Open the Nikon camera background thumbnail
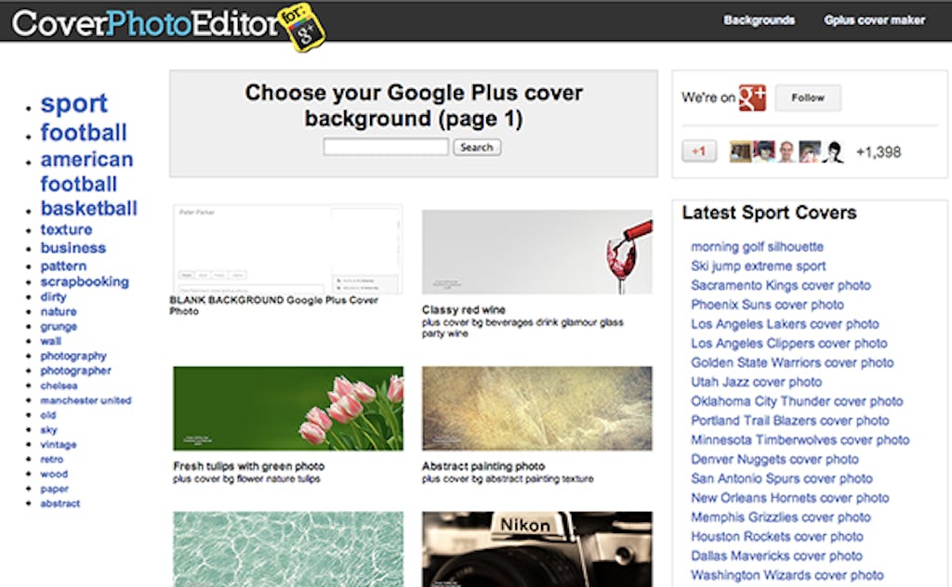The height and width of the screenshot is (587, 952). [536, 549]
